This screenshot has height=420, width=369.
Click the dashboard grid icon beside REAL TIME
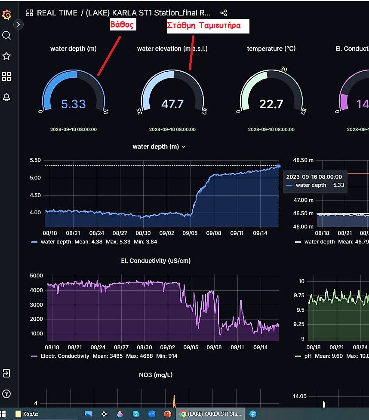[30, 13]
